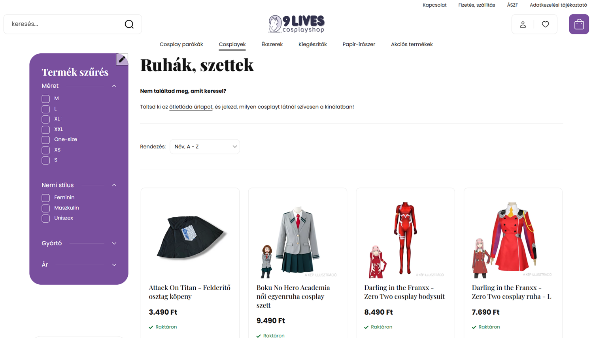The height and width of the screenshot is (338, 595).
Task: Enable the One-size filter checkbox
Action: coord(45,140)
